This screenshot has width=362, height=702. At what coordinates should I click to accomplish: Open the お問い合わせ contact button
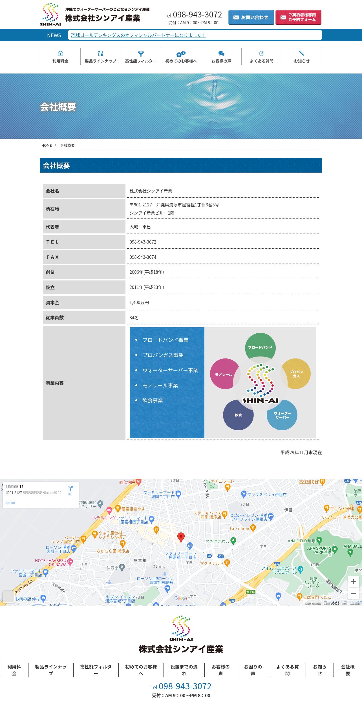[251, 17]
